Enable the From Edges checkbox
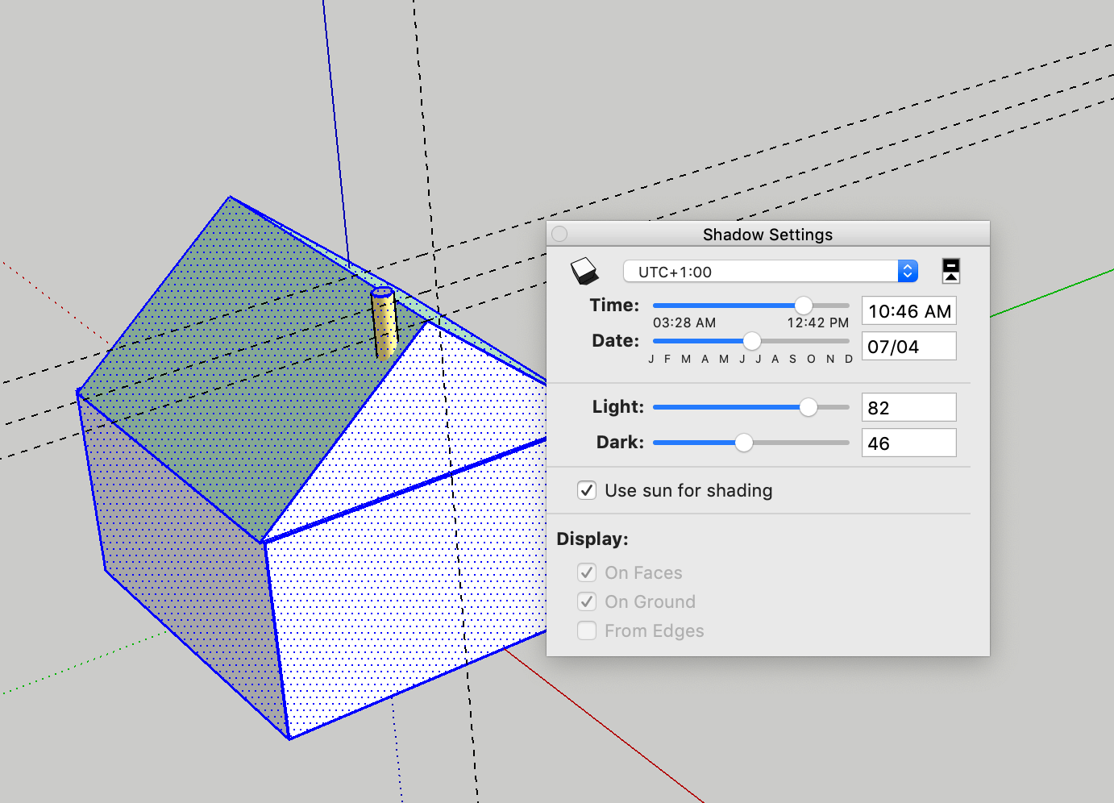Screen dimensions: 1114x803 [x=587, y=630]
